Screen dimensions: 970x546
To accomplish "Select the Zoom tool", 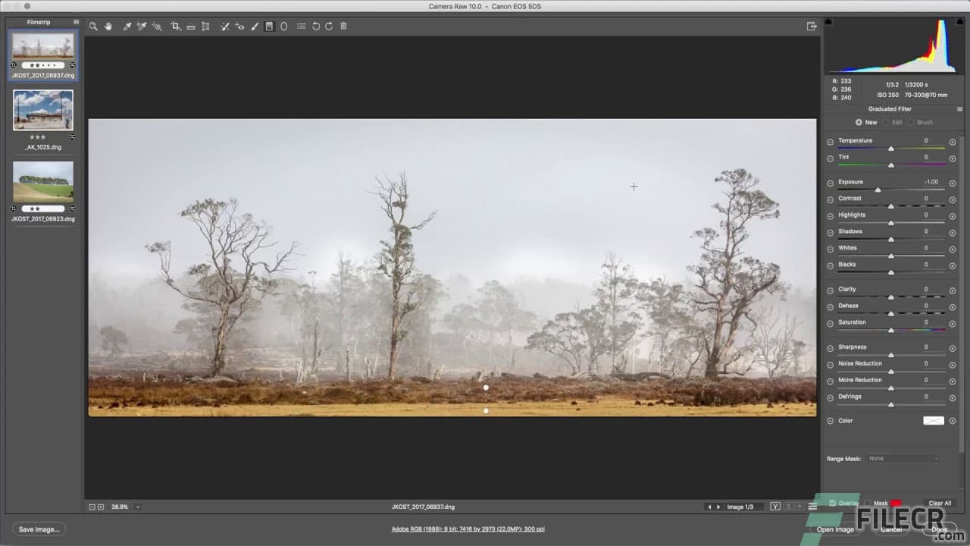I will 93,26.
